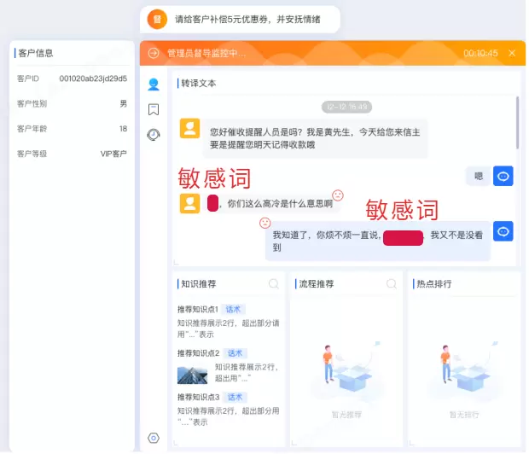This screenshot has height=454, width=529.
Task: Click the blue agent chat icon next to 嗯
Action: click(x=503, y=176)
